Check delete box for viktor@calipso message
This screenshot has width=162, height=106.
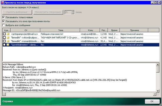click(x=4, y=38)
